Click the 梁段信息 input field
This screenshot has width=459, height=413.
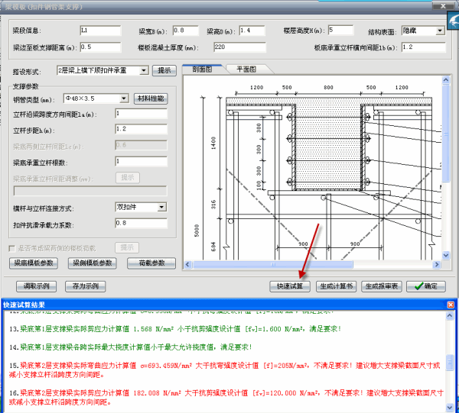(x=100, y=31)
